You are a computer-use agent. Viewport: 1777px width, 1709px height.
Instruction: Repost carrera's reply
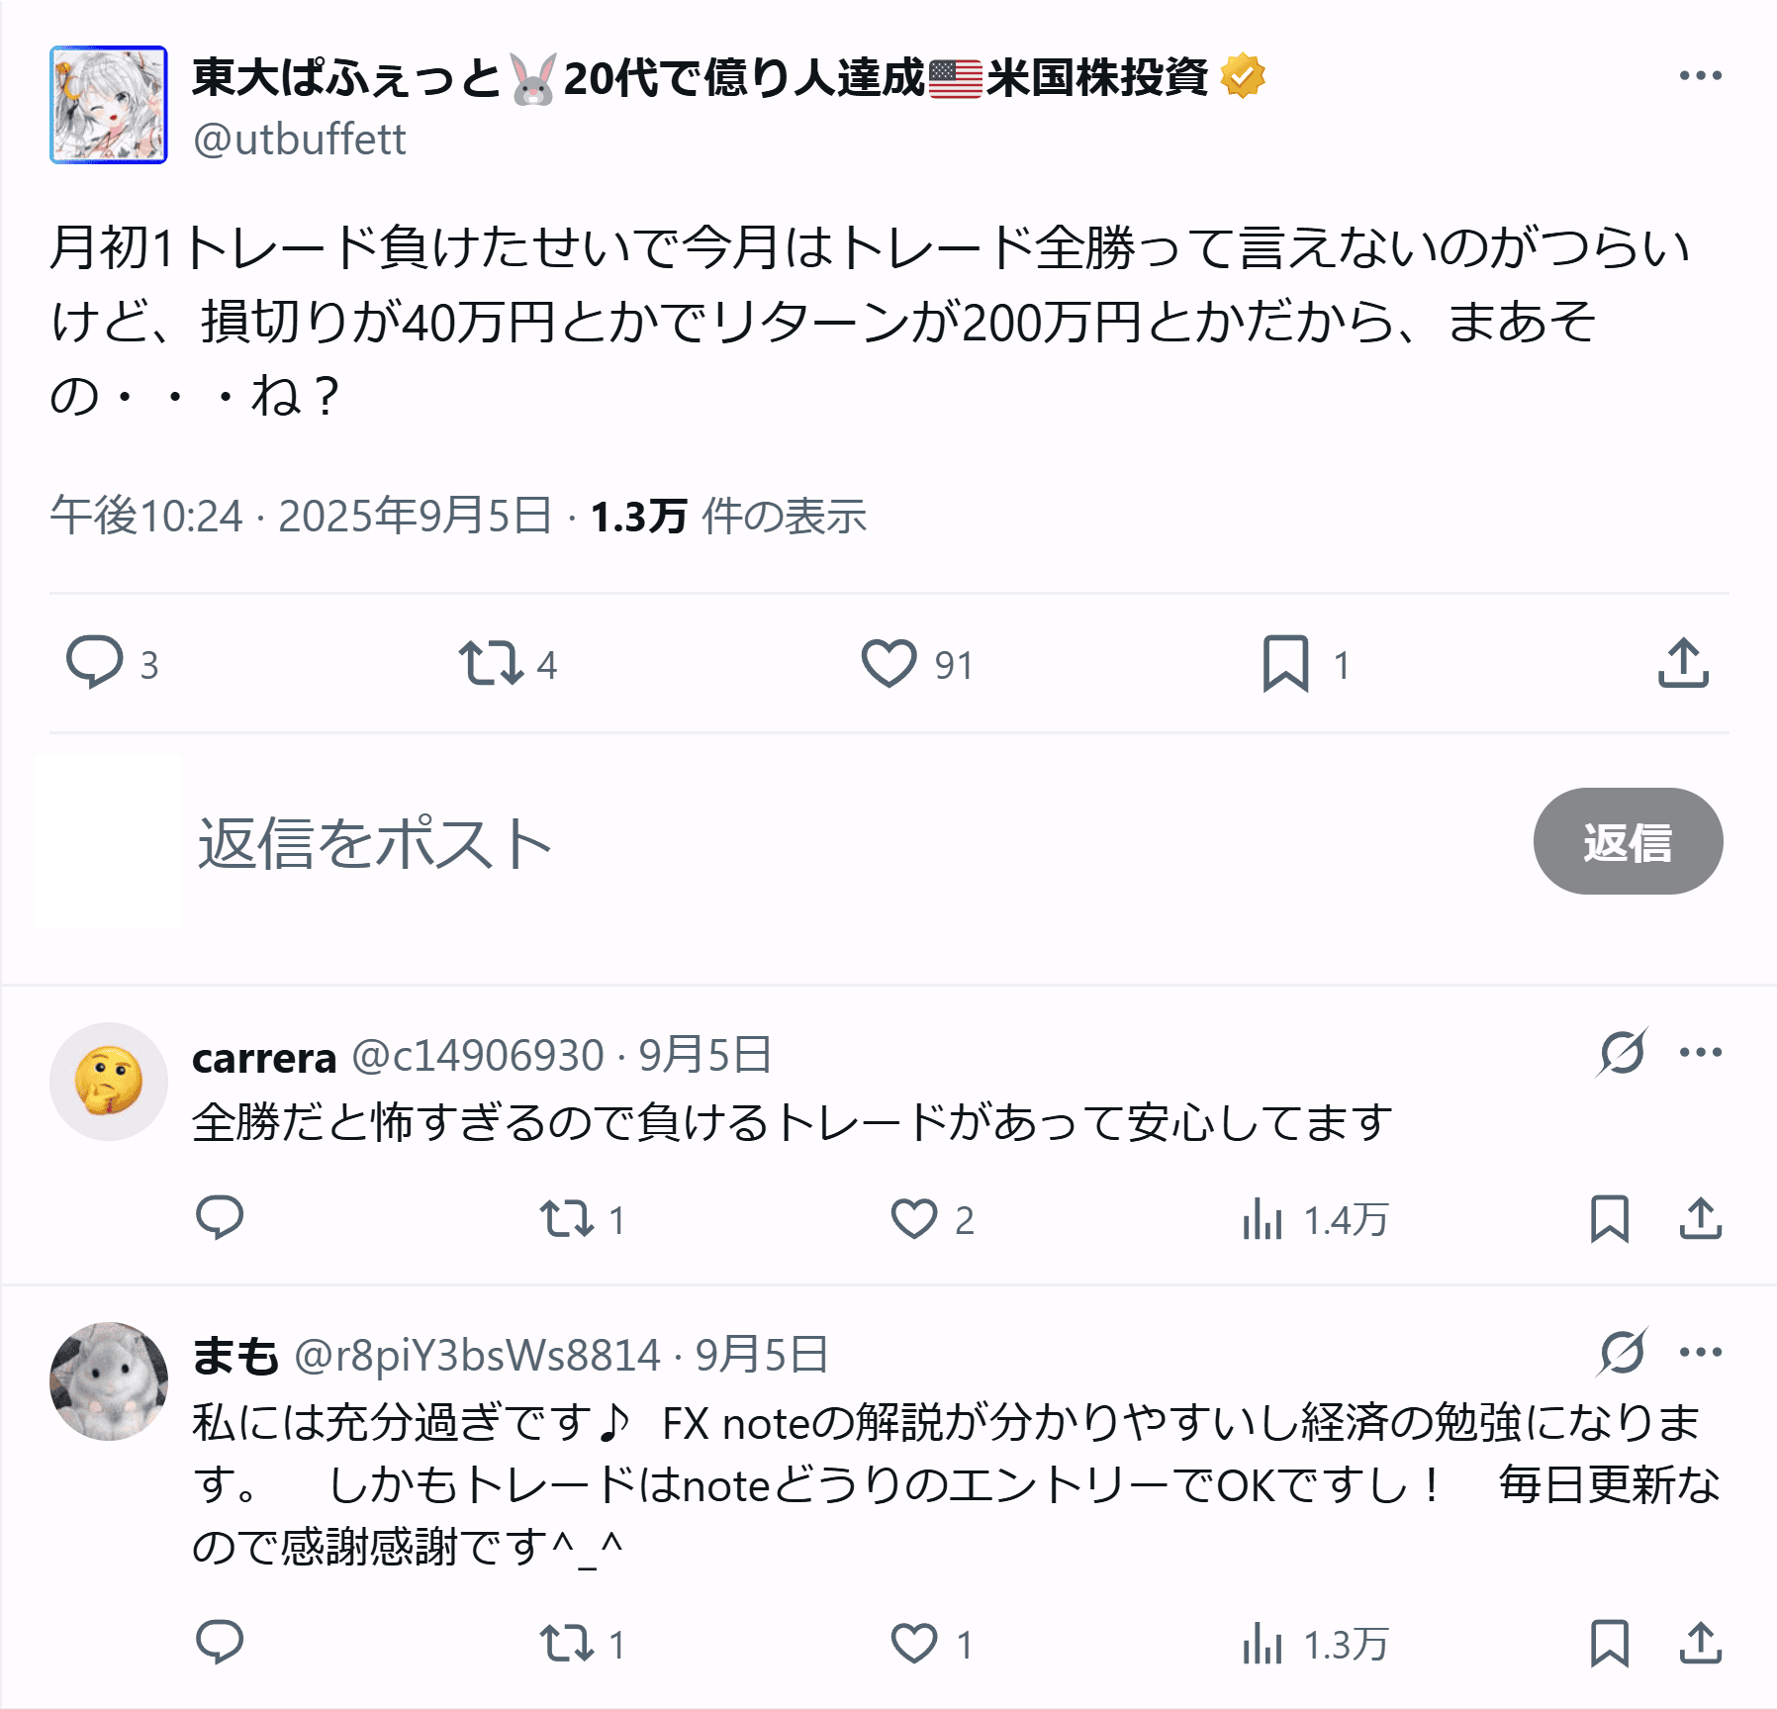click(567, 1219)
